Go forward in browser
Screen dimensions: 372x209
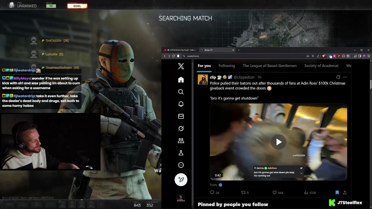coord(169,56)
